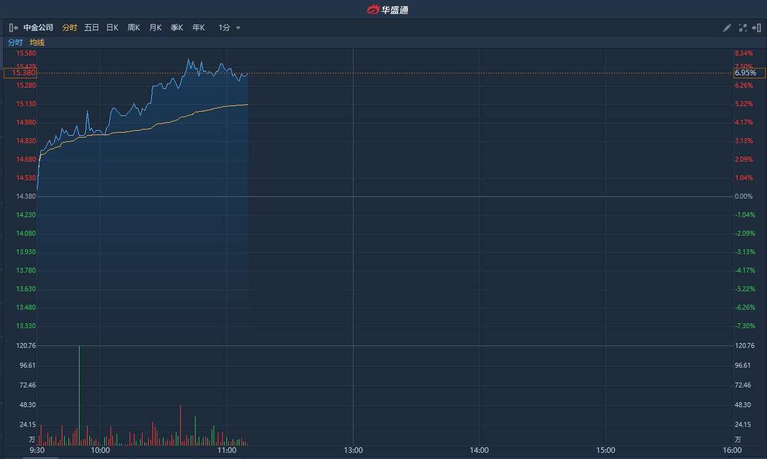Toggle the 均线 average line legend
The image size is (767, 459).
point(37,43)
